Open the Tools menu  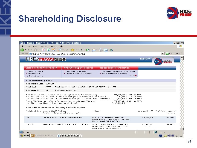click(x=54, y=46)
